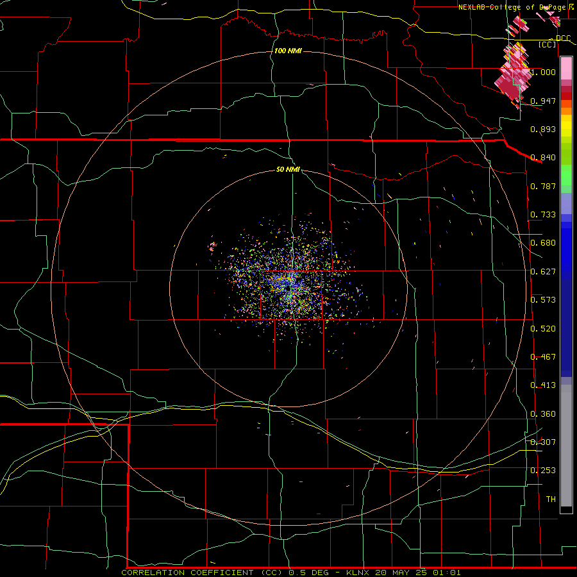Screen dimensions: 577x577
Task: Click the 0.573 value on the color scale
Action: 543,300
